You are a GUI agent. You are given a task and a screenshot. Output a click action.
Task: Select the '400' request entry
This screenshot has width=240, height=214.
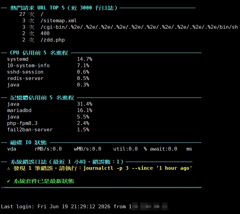pyautogui.click(x=45, y=33)
